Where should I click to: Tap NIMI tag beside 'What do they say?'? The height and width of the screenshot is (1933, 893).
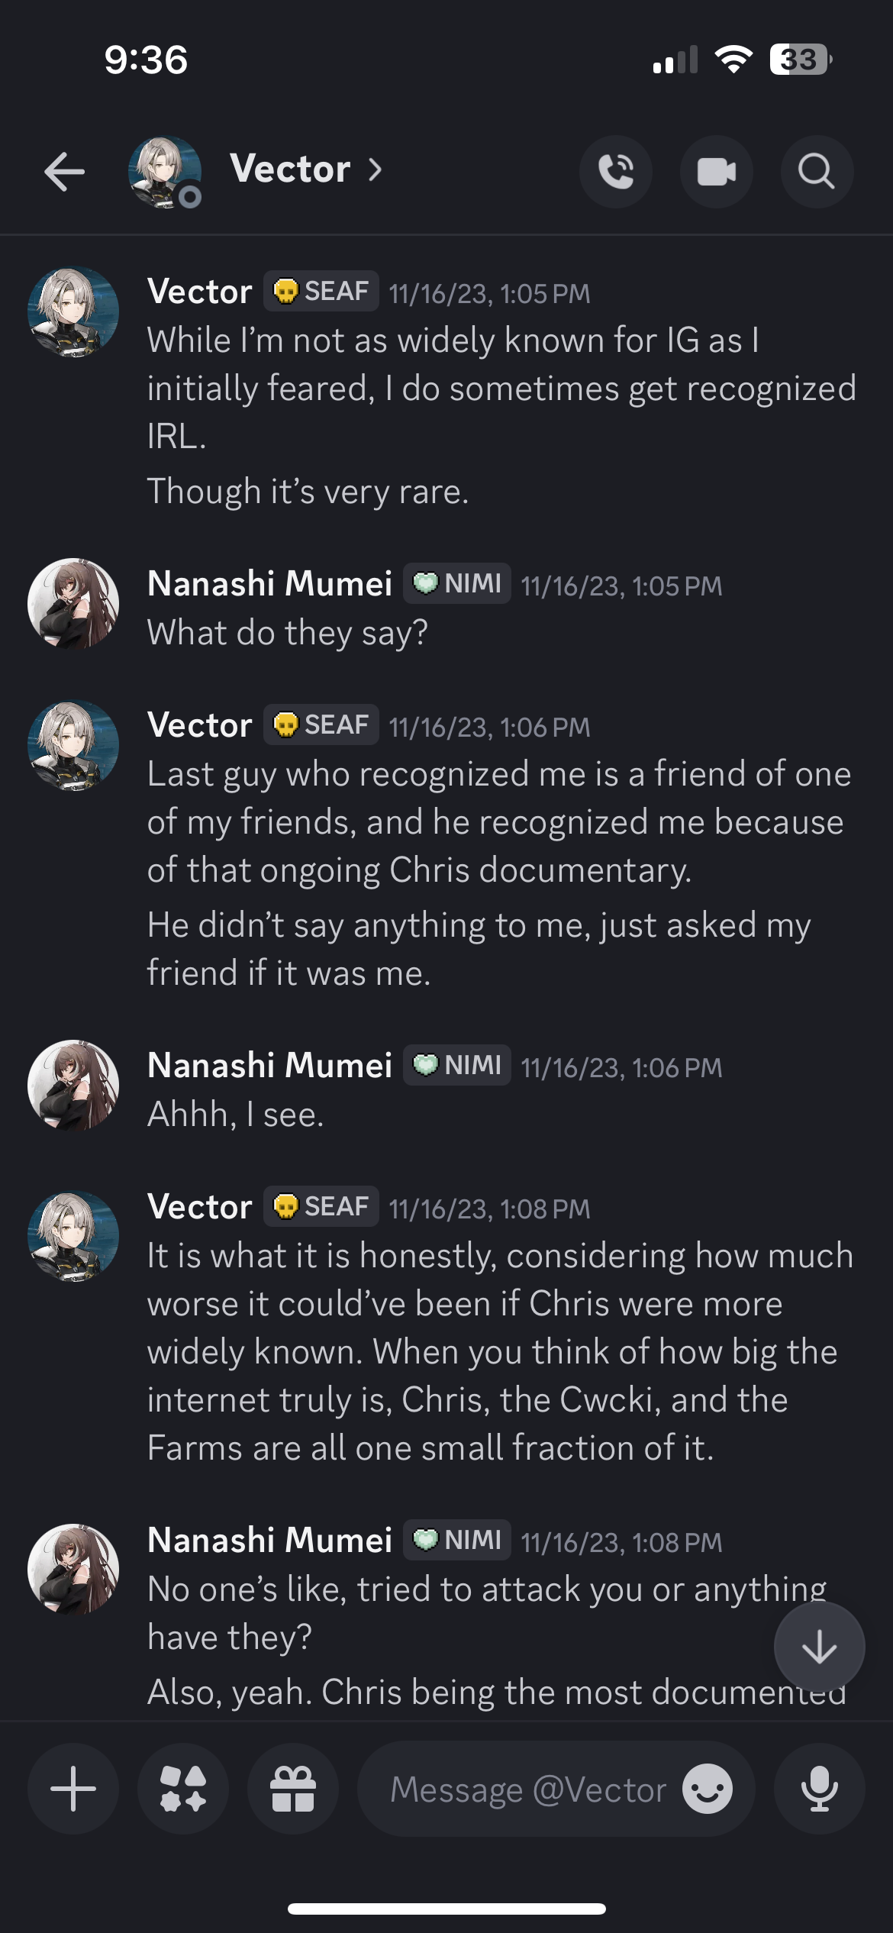[457, 583]
